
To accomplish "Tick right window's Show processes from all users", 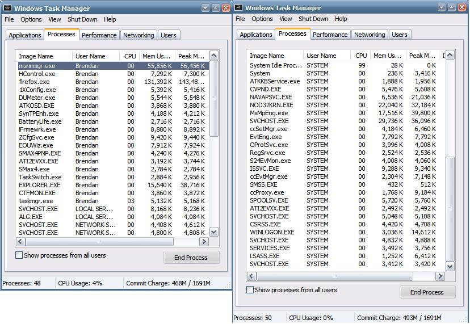I will 250,290.
